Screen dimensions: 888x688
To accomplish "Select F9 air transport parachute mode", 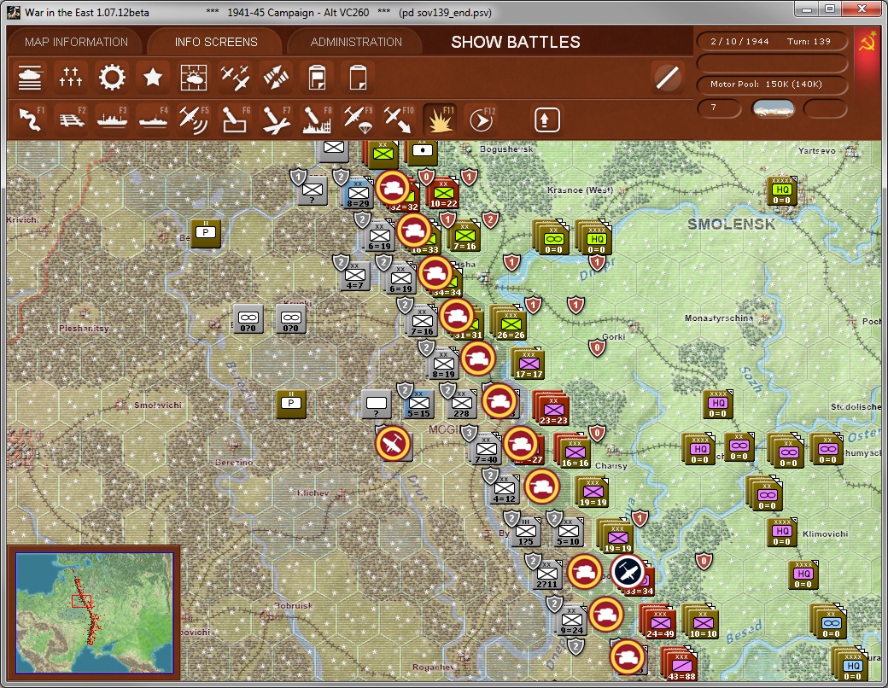I will tap(358, 120).
